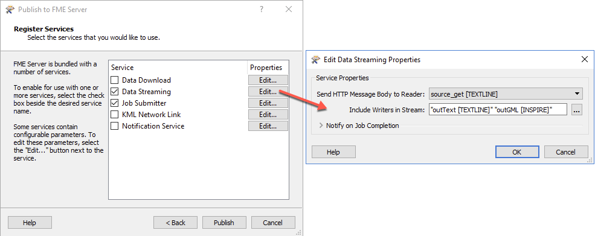Confirm with OK in Data Streaming Properties dialog
This screenshot has height=236, width=595.
(517, 151)
